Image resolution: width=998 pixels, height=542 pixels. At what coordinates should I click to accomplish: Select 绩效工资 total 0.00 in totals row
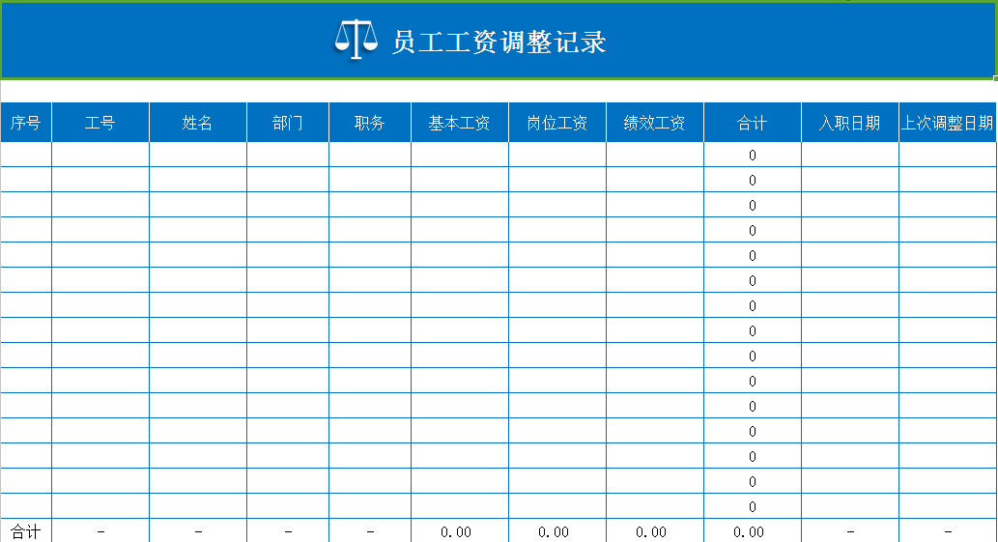[650, 531]
